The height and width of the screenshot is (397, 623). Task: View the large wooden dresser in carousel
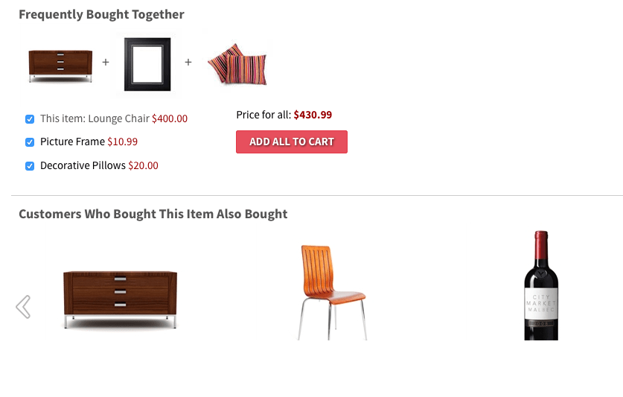120,299
